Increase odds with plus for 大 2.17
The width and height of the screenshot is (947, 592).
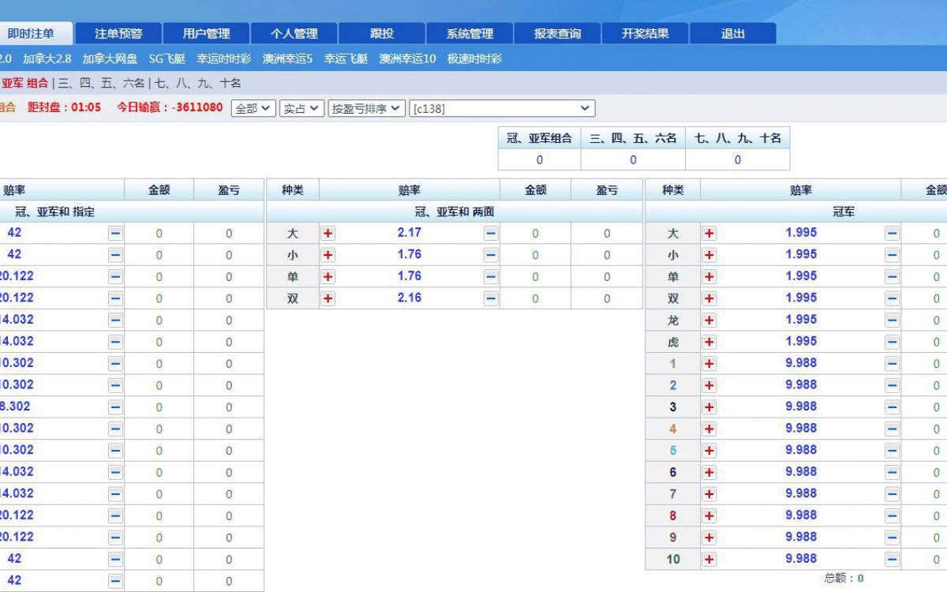(x=328, y=234)
